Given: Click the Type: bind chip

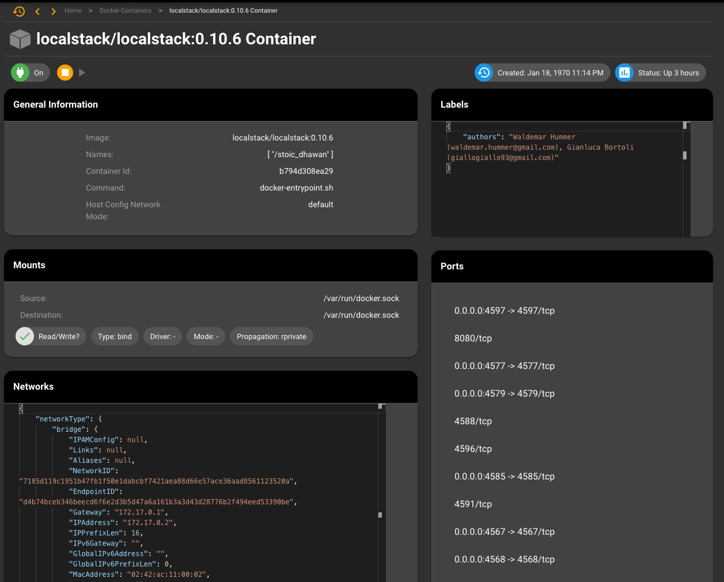Looking at the screenshot, I should click(115, 336).
